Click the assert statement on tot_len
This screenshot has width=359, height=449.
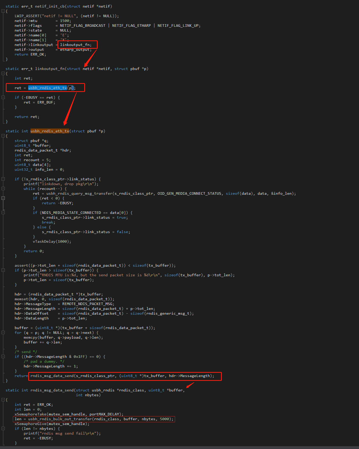(95, 265)
